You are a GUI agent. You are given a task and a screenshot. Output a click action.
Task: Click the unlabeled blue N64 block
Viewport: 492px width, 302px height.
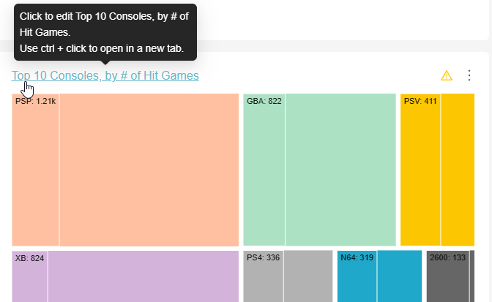[400, 276]
